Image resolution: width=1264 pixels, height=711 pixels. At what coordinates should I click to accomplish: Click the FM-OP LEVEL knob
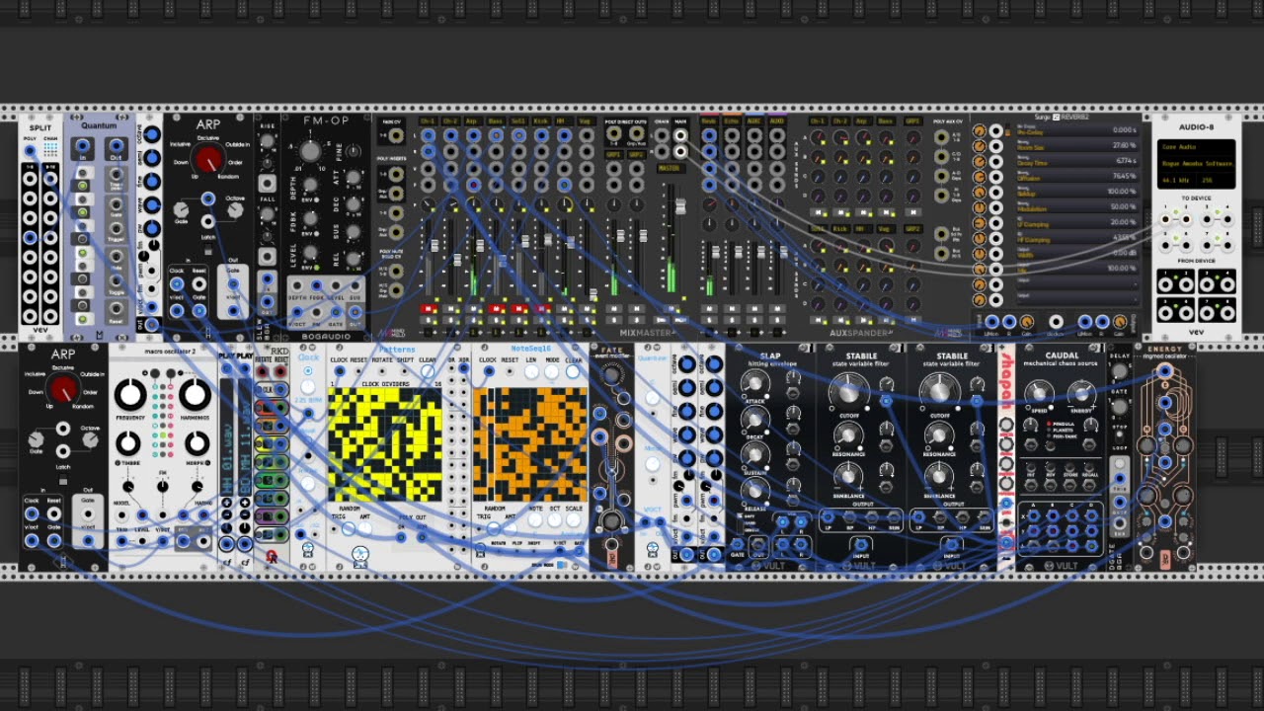310,252
